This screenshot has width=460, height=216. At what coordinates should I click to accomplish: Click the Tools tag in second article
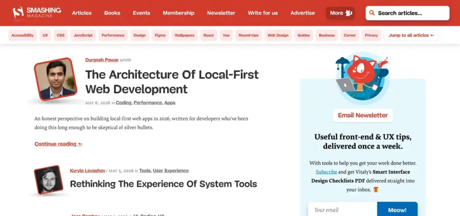pyautogui.click(x=145, y=171)
